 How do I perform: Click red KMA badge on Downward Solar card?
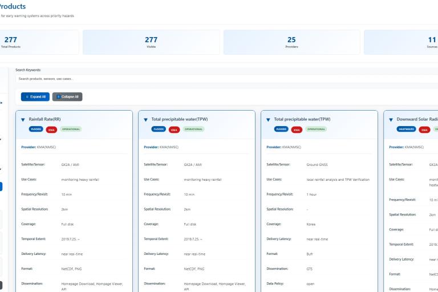tap(425, 129)
